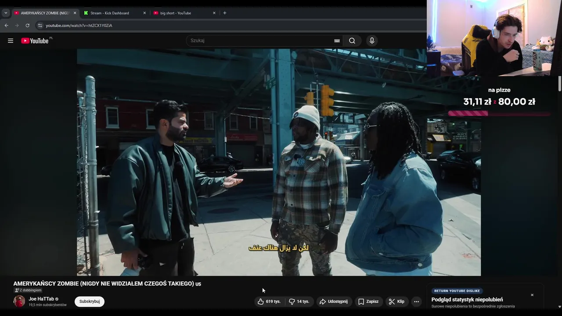The image size is (562, 316).
Task: Close the big short - YouTube tab
Action: click(214, 13)
